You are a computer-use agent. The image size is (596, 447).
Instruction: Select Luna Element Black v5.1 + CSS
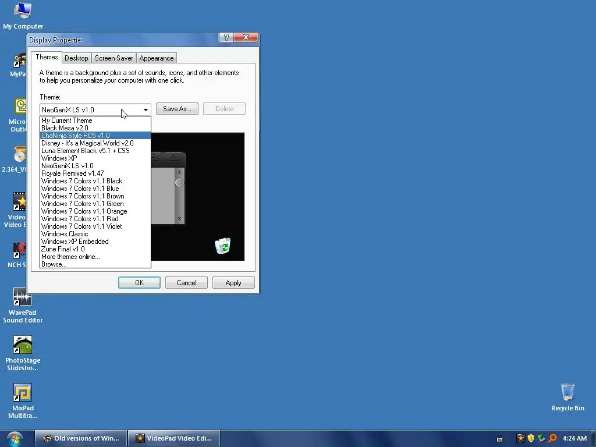pos(95,151)
